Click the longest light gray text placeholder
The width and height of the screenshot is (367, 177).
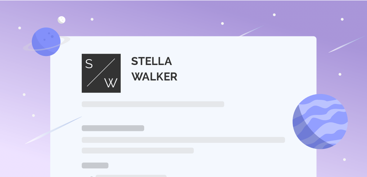(x=183, y=140)
